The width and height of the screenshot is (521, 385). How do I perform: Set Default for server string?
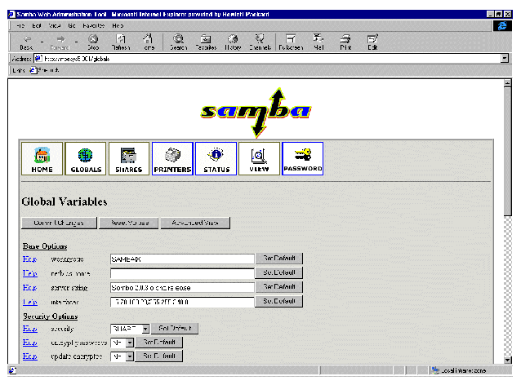tap(278, 287)
